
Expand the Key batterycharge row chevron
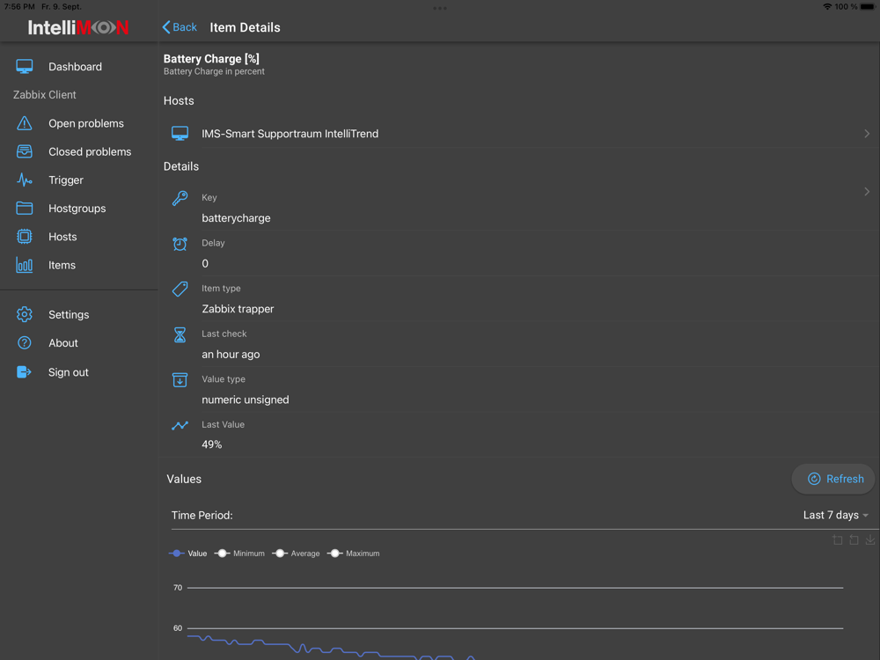point(867,191)
